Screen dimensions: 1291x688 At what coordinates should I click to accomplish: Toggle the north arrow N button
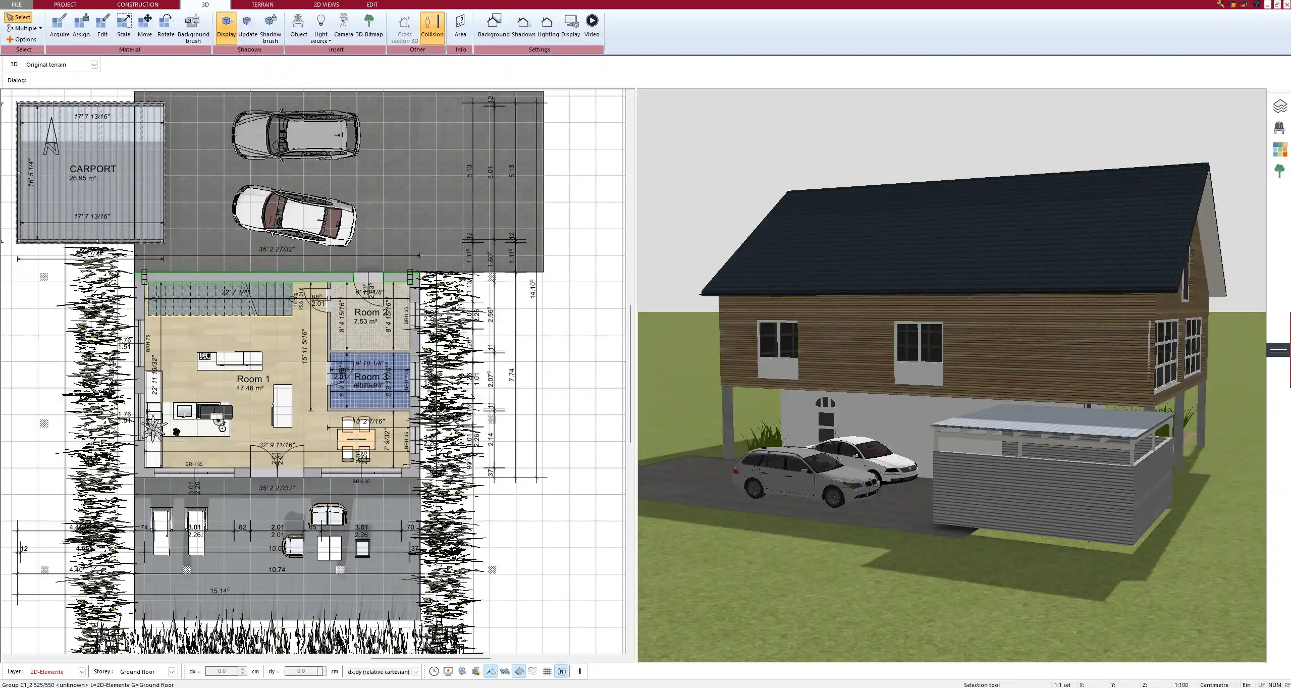(x=562, y=671)
